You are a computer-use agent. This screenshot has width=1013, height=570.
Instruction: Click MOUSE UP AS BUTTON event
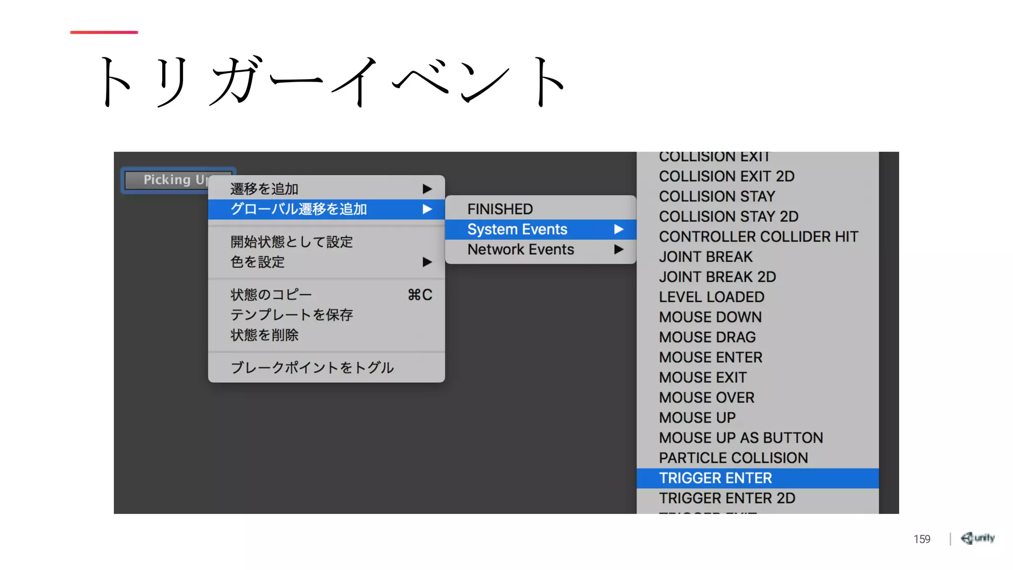click(x=740, y=438)
